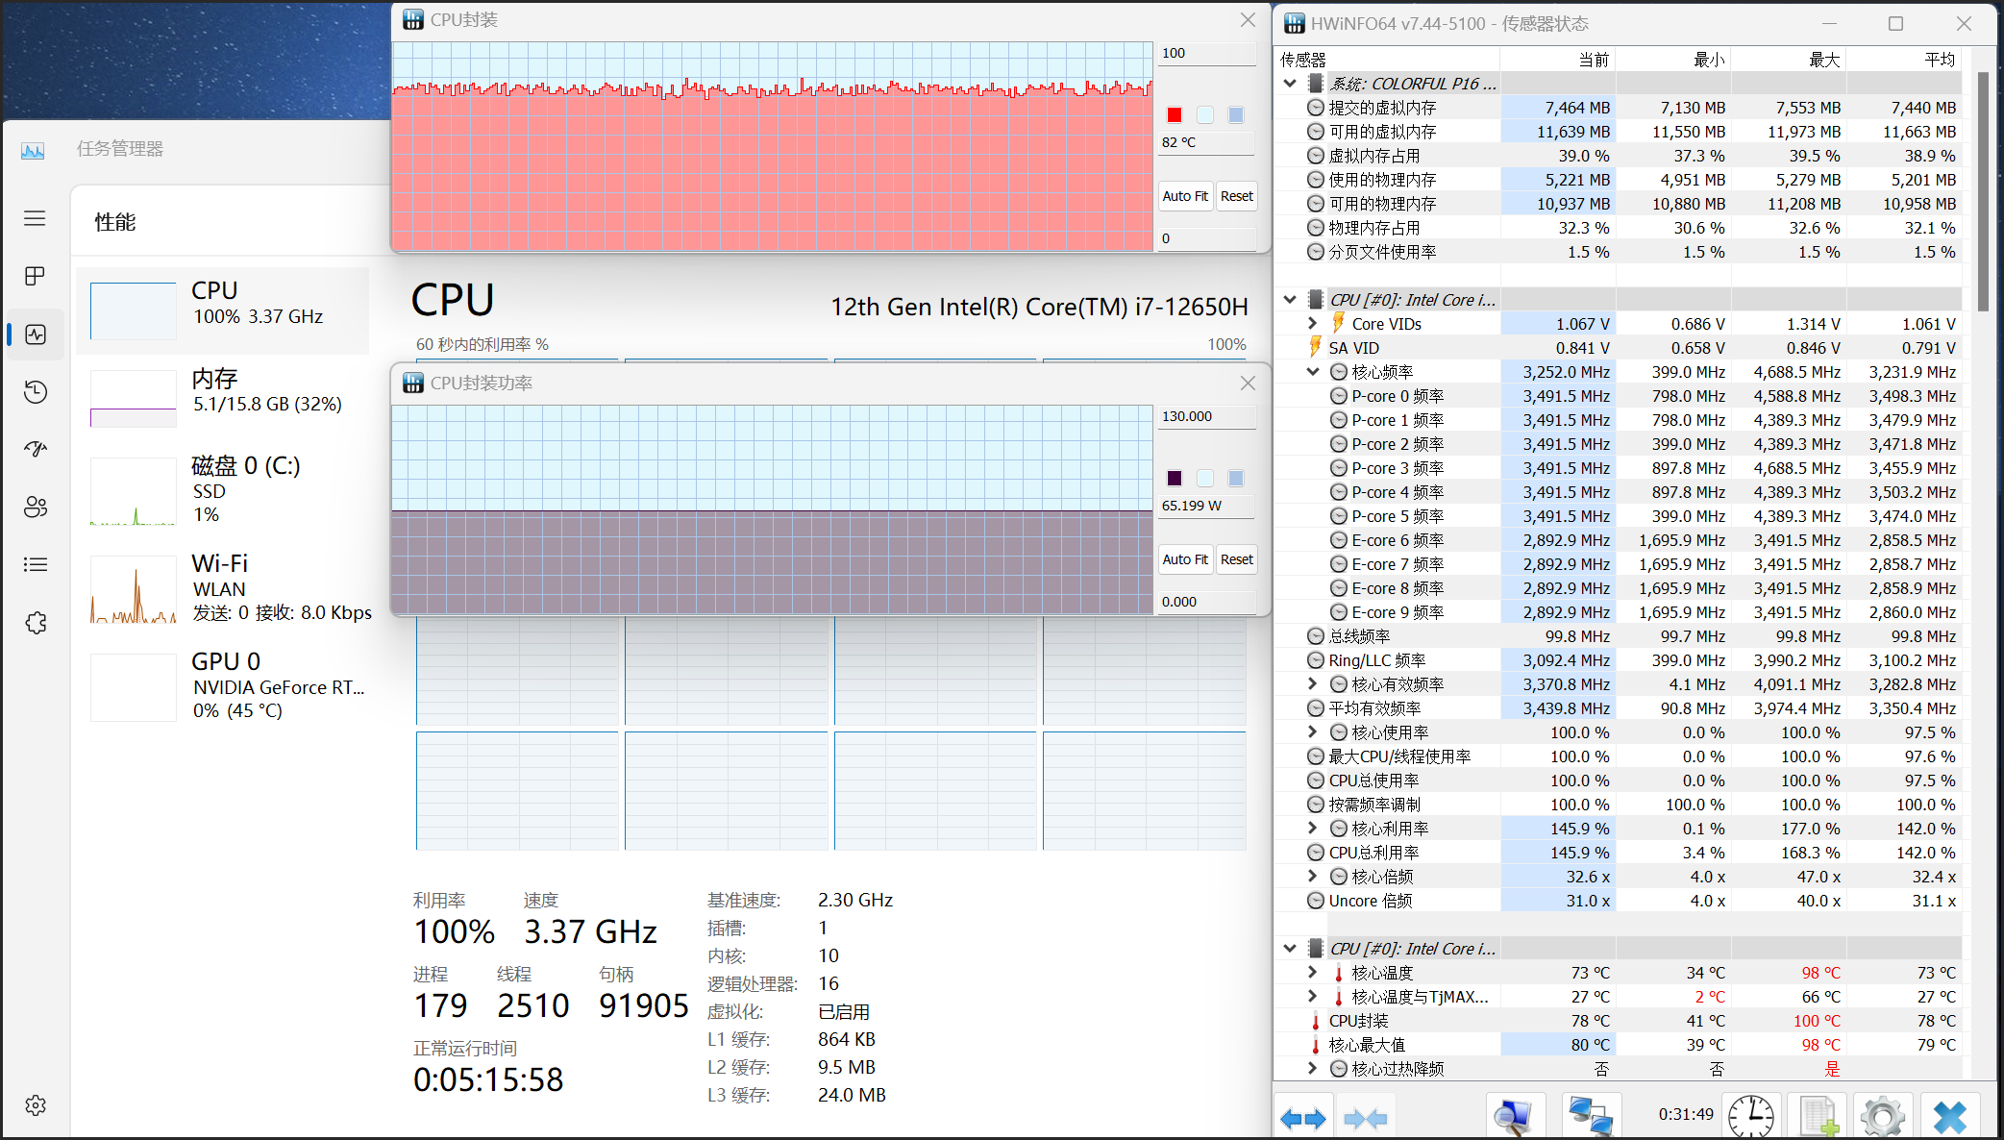Collapse the 核心频率 tree node

tap(1313, 372)
